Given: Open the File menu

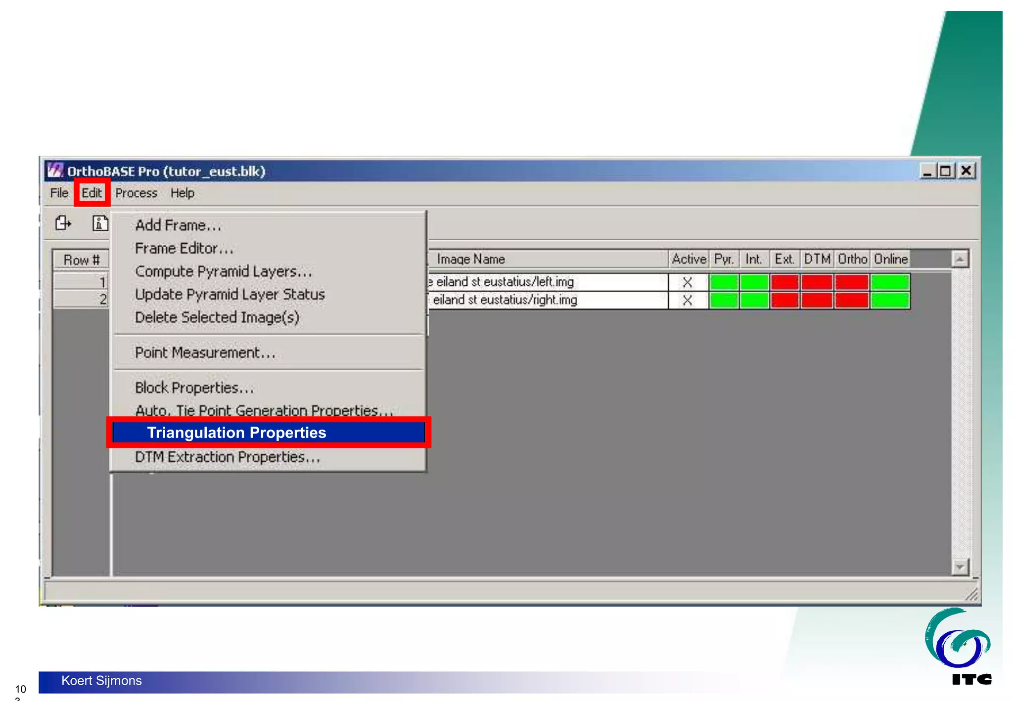Looking at the screenshot, I should click(59, 193).
